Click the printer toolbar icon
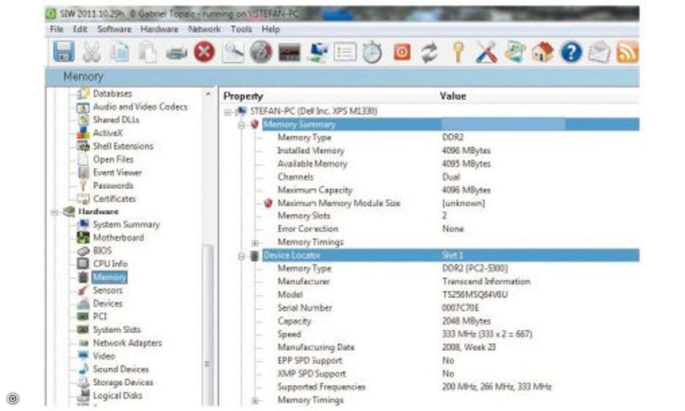685x411 pixels. click(176, 53)
